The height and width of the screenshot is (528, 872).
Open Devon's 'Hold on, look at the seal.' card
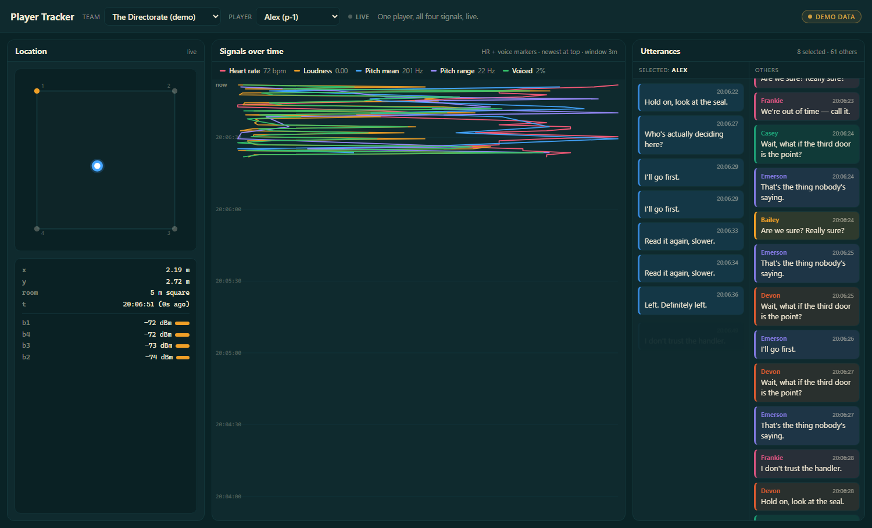pyautogui.click(x=806, y=497)
